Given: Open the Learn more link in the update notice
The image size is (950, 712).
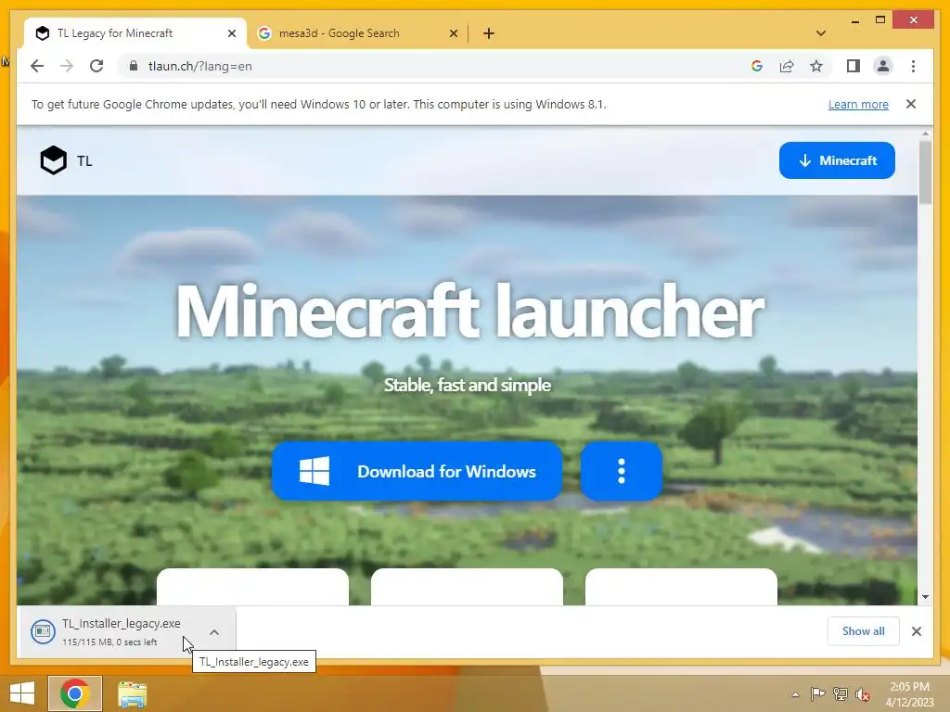Looking at the screenshot, I should coord(858,104).
